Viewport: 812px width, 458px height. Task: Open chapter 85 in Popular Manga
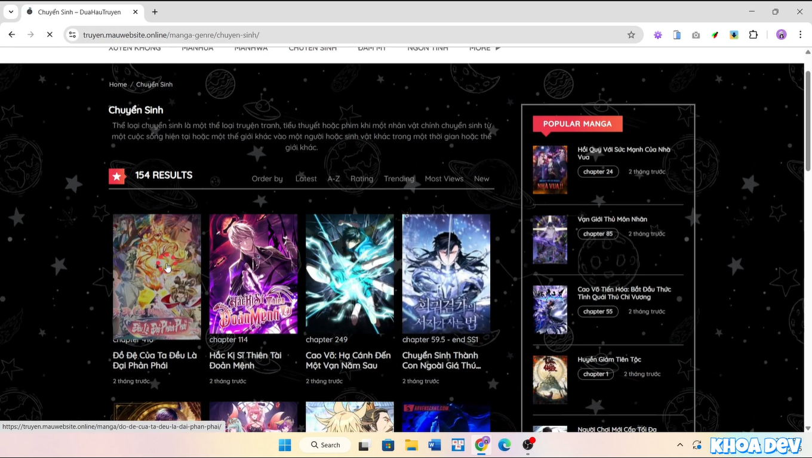pos(598,234)
